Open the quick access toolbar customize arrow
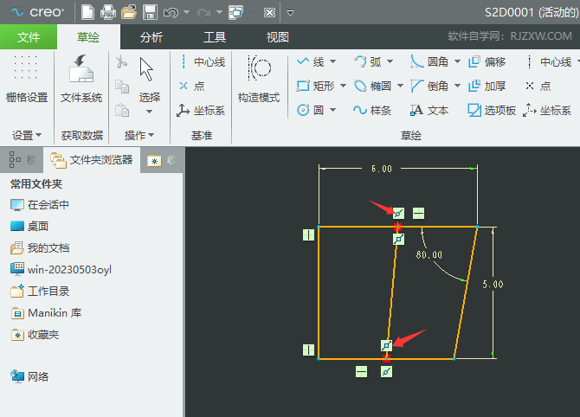The image size is (580, 417). [x=290, y=13]
